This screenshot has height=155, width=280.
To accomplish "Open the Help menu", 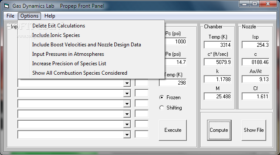I will coord(50,16).
